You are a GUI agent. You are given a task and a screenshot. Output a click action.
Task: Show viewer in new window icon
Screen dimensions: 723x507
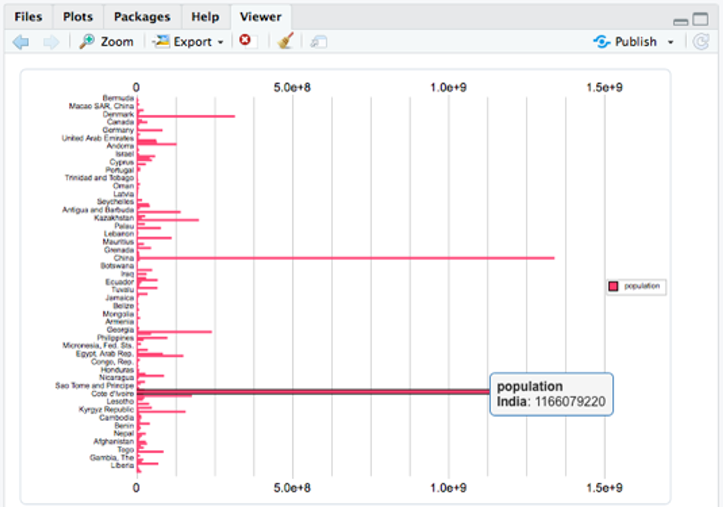[x=319, y=42]
